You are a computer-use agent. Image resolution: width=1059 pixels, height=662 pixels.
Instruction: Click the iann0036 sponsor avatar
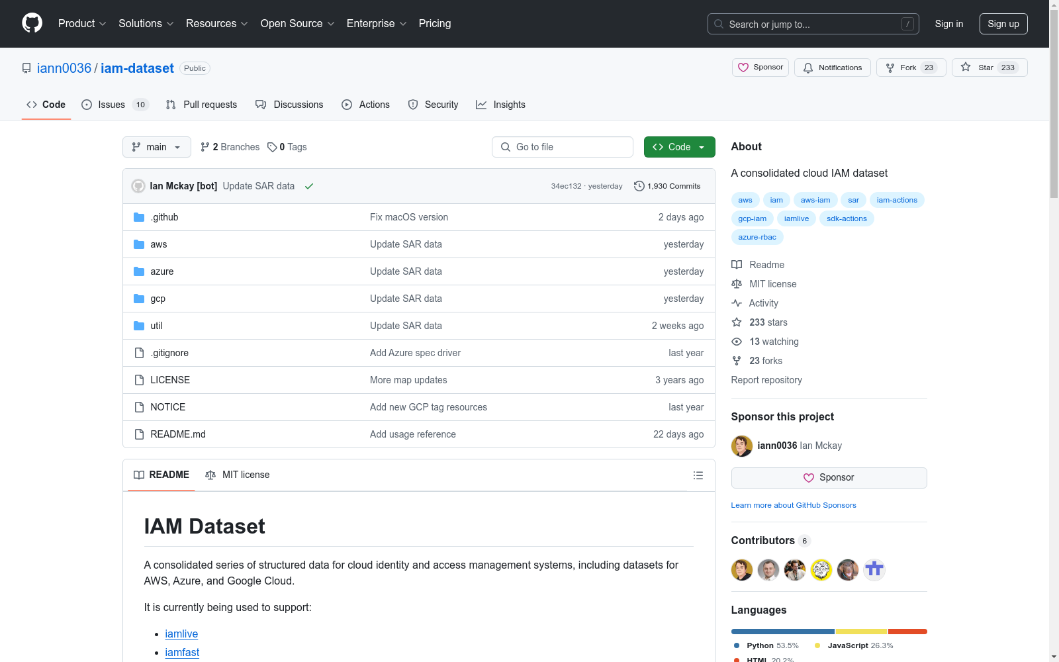(x=742, y=446)
